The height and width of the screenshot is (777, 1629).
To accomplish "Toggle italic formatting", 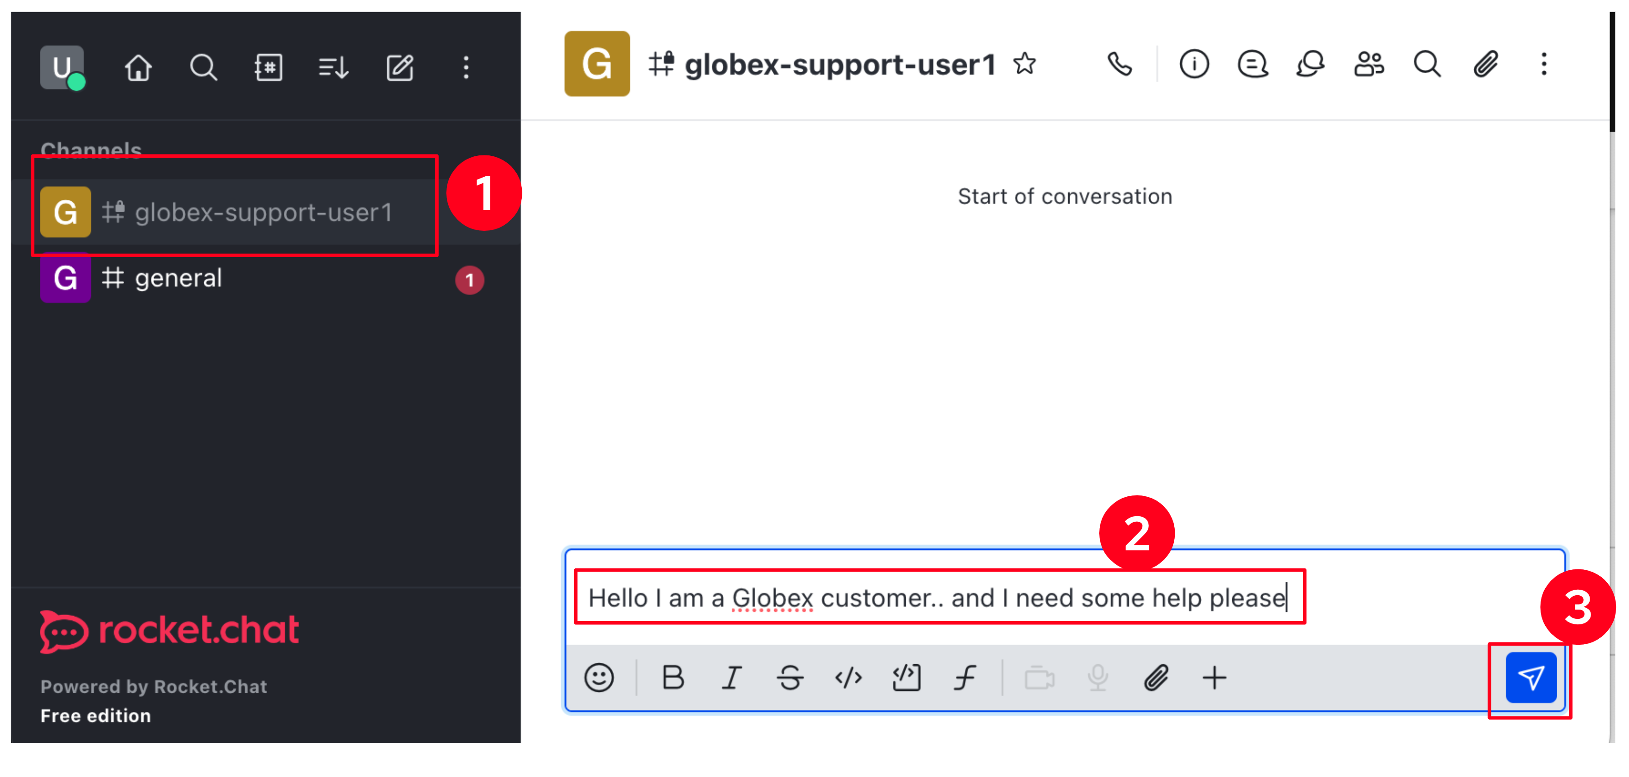I will [732, 678].
